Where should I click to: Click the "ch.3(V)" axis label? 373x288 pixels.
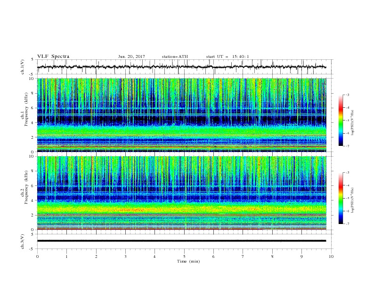pyautogui.click(x=23, y=241)
